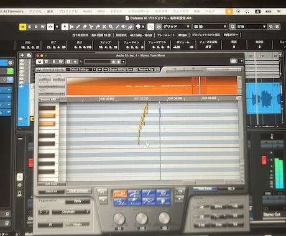Open the dropdown next to snapshot camera icon
286x236 pixels.
[241, 61]
